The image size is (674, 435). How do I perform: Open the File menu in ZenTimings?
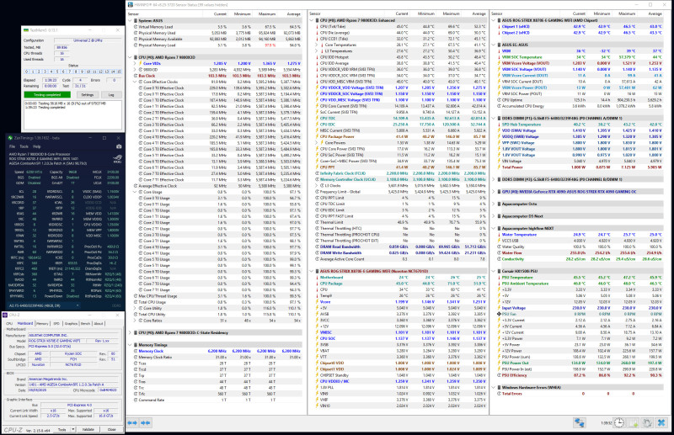click(x=13, y=146)
